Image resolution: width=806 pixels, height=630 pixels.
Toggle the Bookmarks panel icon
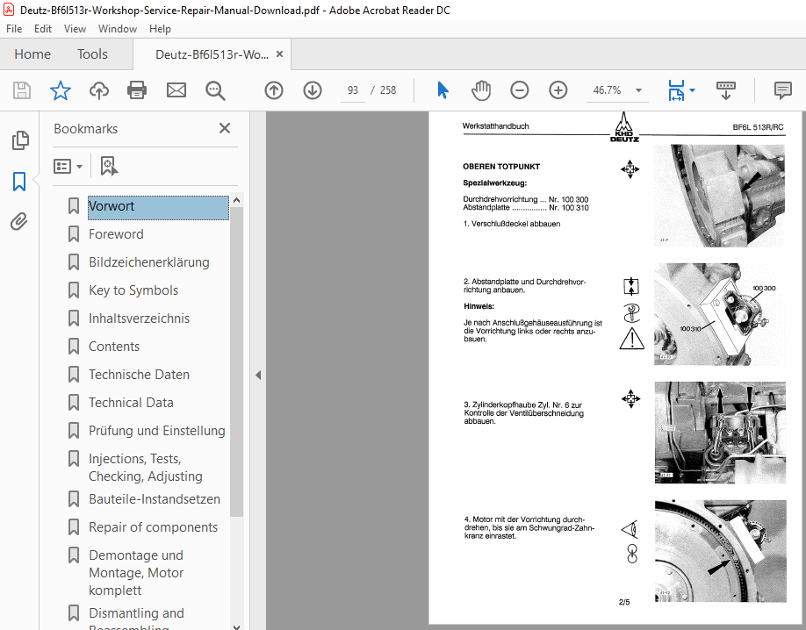tap(19, 182)
